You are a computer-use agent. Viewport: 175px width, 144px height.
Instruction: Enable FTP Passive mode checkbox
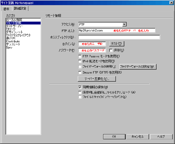coord(80,56)
